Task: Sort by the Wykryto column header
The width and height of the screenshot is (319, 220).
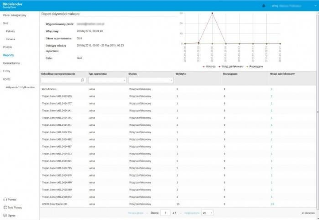Action: pos(181,74)
